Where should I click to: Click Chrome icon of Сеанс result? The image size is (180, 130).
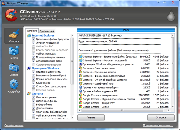point(81,107)
